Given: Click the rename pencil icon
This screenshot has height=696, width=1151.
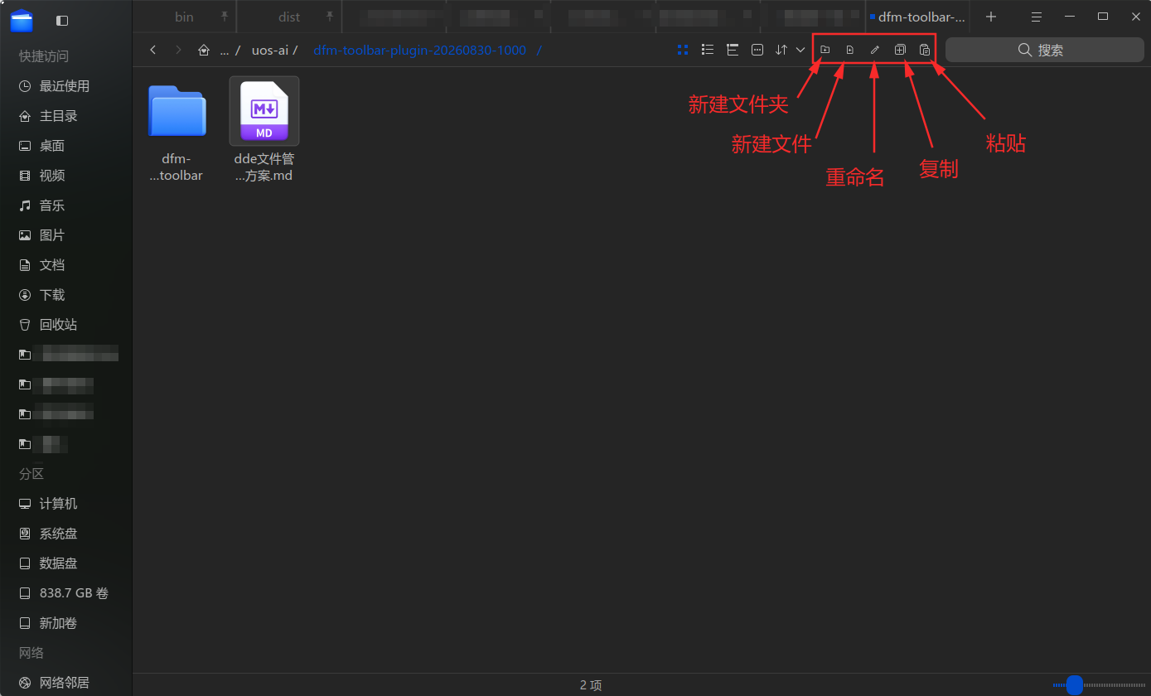Looking at the screenshot, I should [875, 50].
